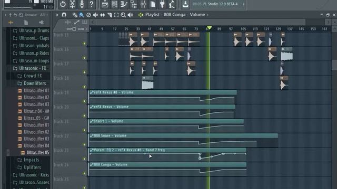Select the highlighted sample ending in 'fter 05'

click(x=35, y=153)
